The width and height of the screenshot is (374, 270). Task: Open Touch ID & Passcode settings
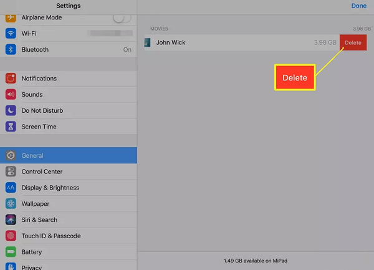point(51,236)
